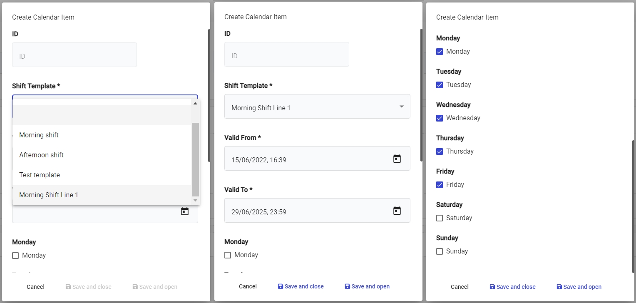Uncheck the Tuesday checkbox
The height and width of the screenshot is (303, 636).
pos(440,85)
